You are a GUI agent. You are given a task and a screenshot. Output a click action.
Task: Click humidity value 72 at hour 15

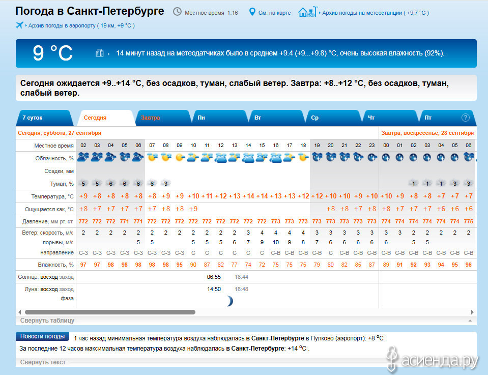[262, 265]
